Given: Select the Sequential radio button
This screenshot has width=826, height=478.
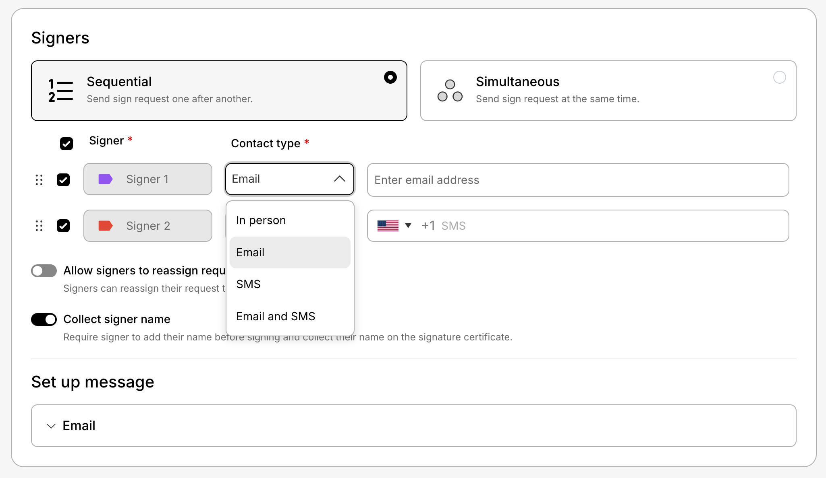Looking at the screenshot, I should 390,77.
